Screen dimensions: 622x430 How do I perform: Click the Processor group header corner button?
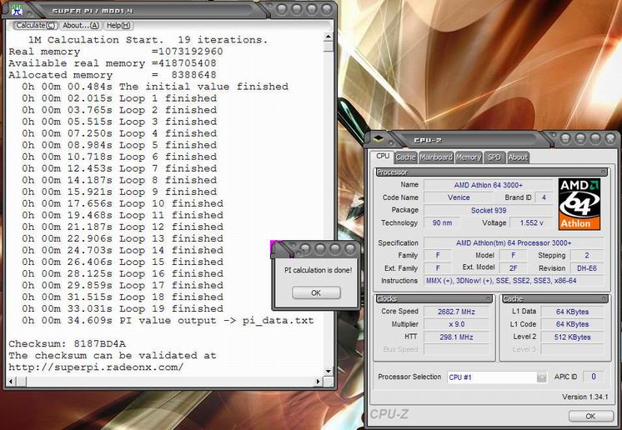click(x=604, y=172)
